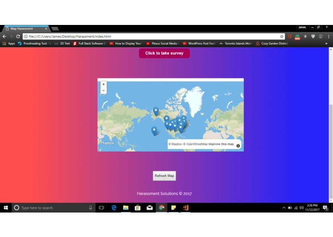Image resolution: width=333 pixels, height=237 pixels.
Task: Open the clock showing 3:26 PM
Action: pos(312,208)
